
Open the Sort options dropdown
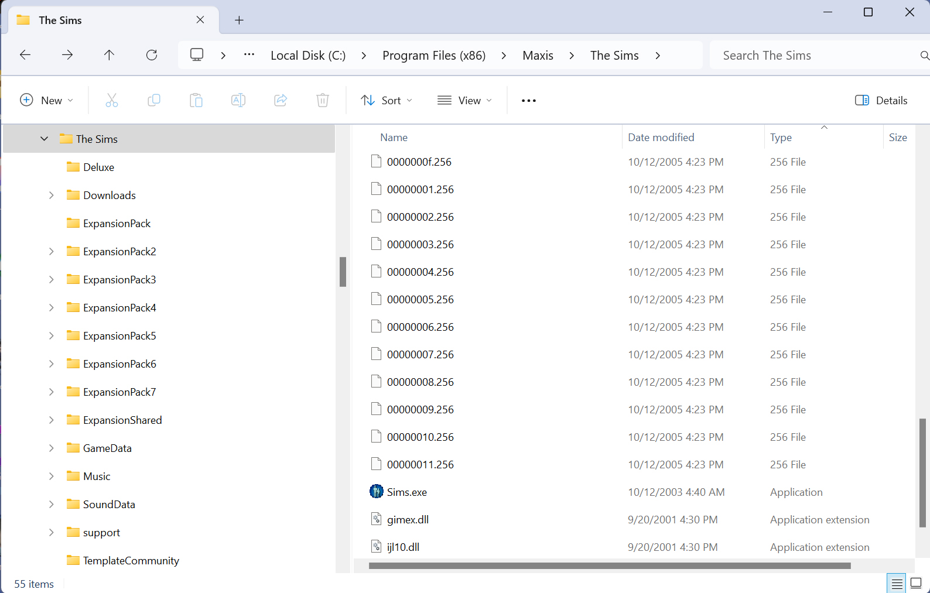(387, 100)
